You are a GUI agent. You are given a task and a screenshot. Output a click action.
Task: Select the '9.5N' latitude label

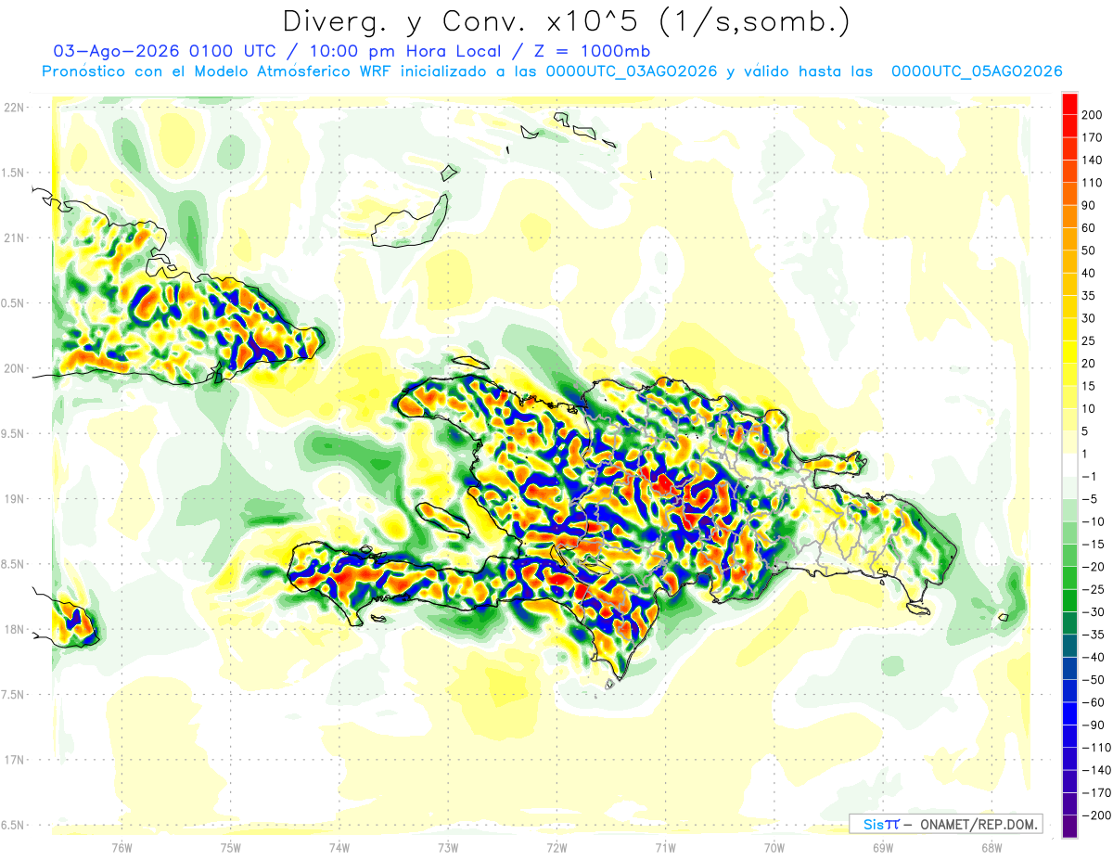(14, 433)
